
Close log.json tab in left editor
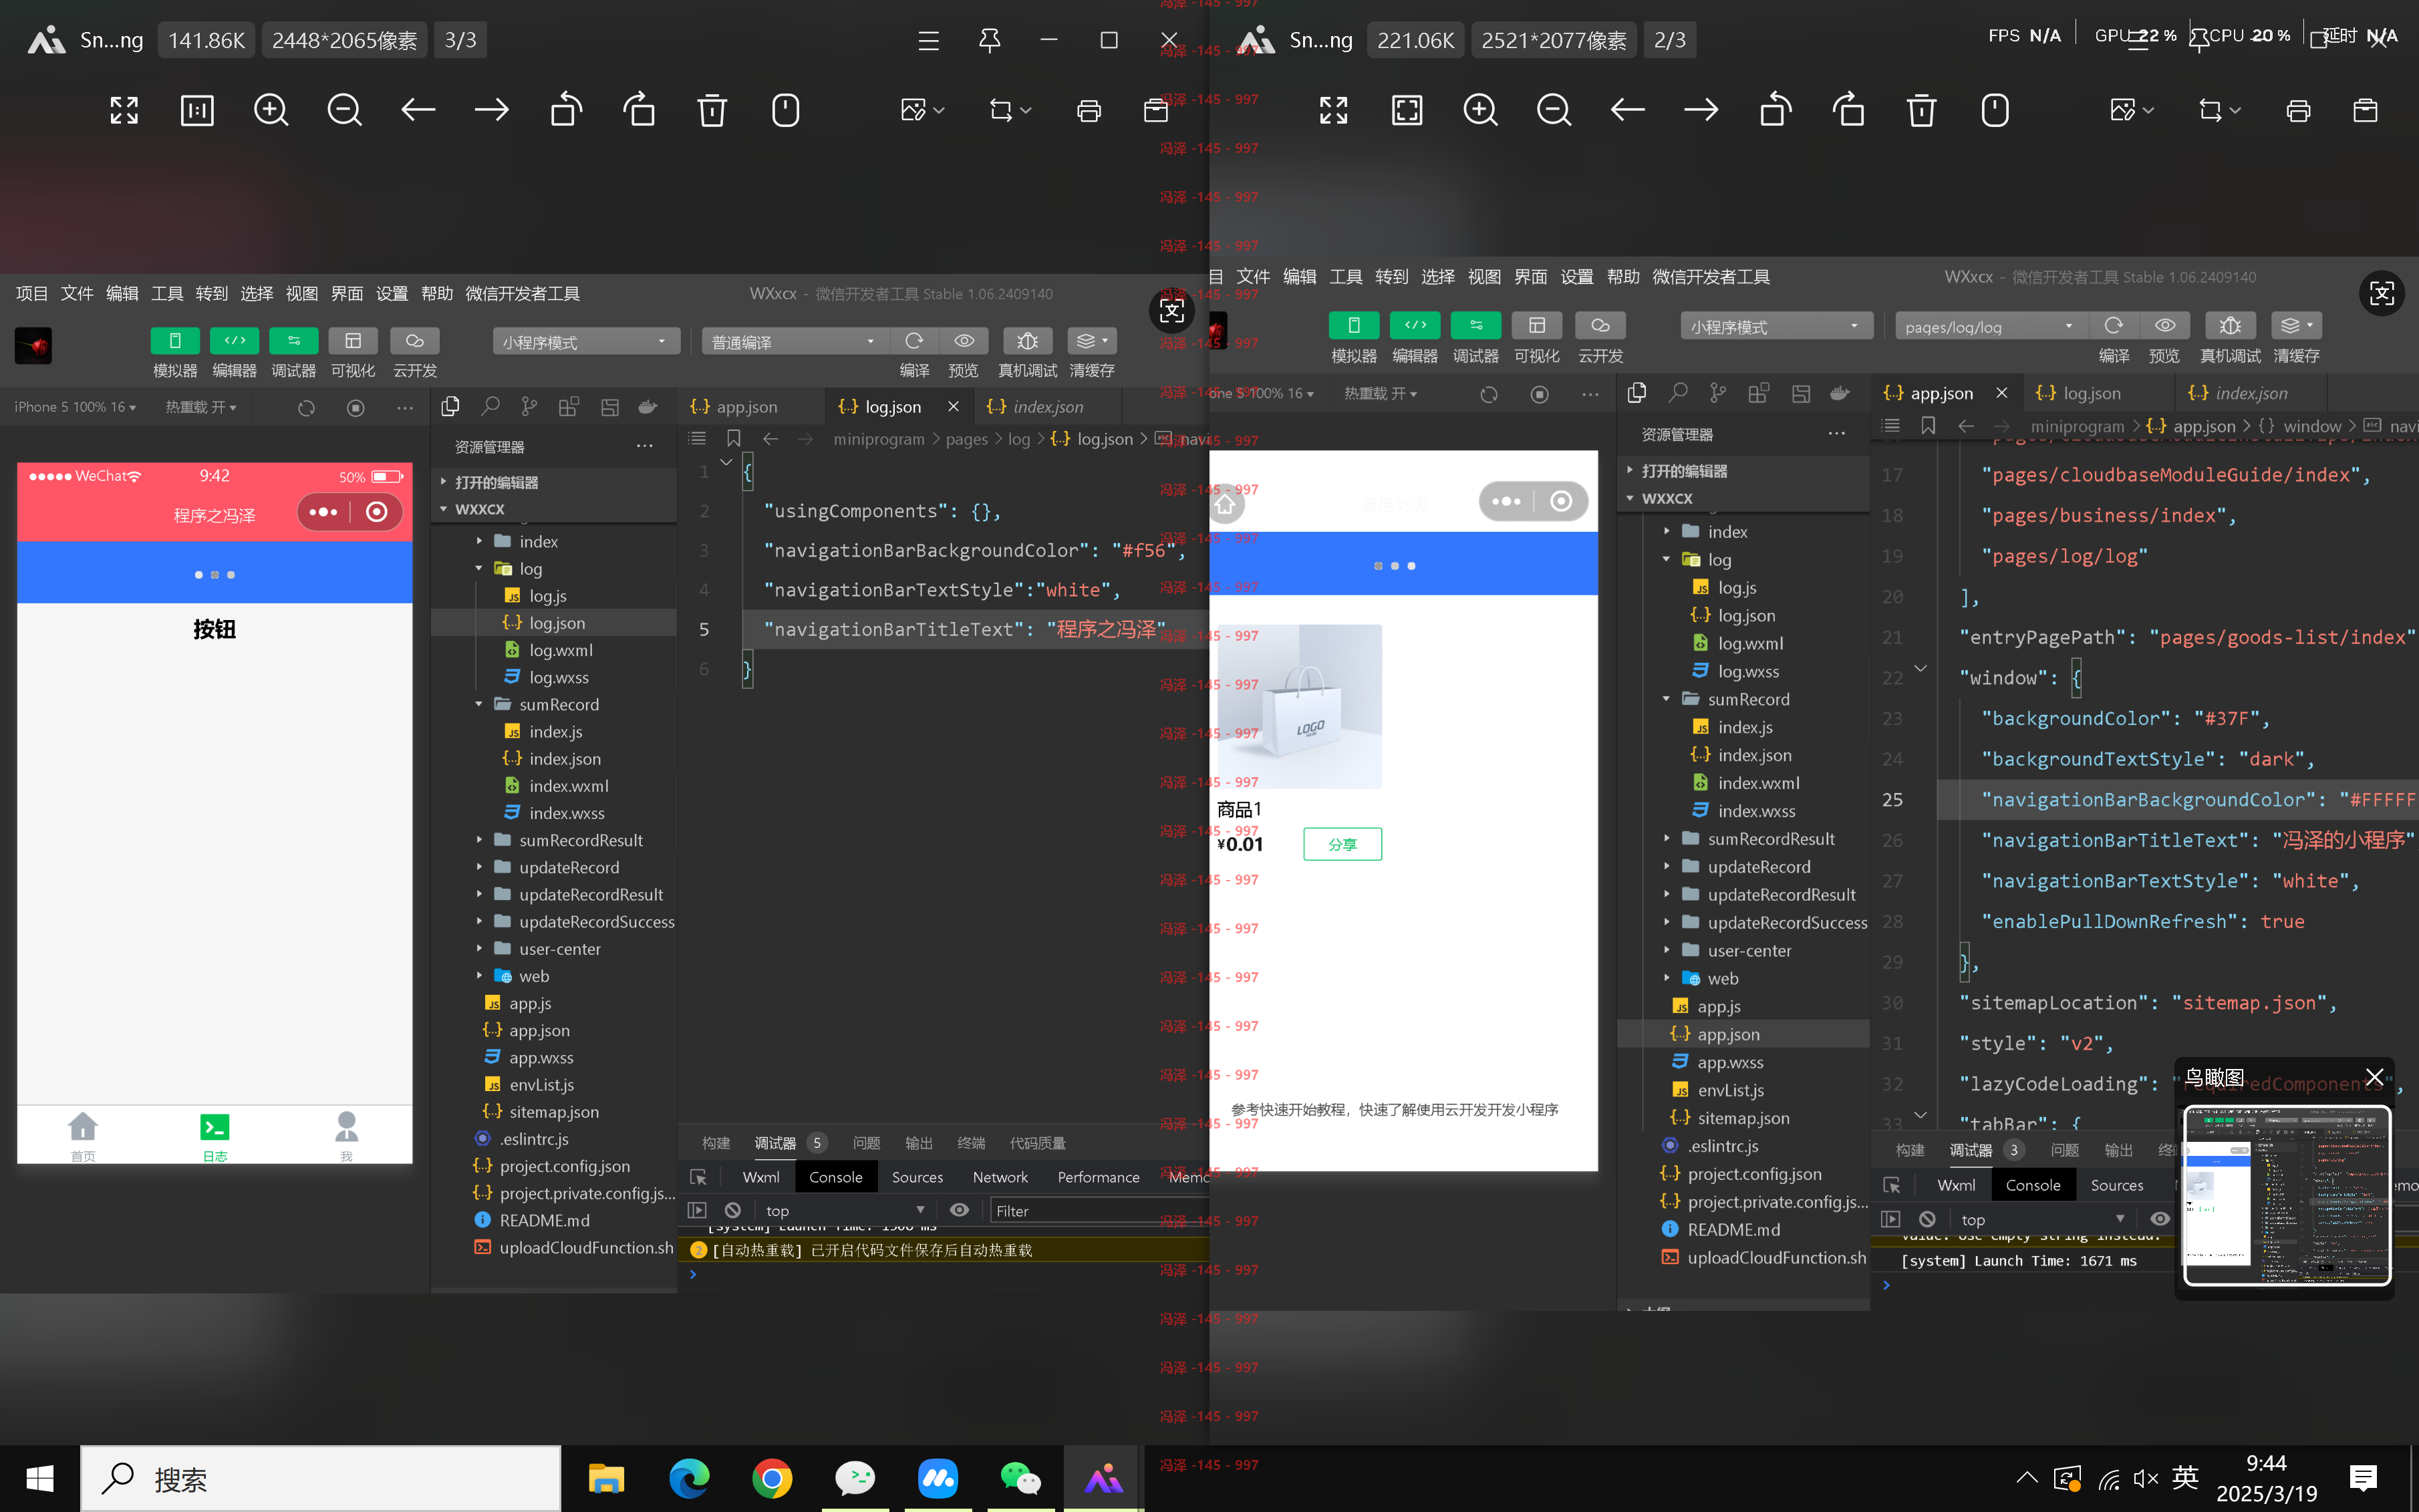tap(953, 406)
